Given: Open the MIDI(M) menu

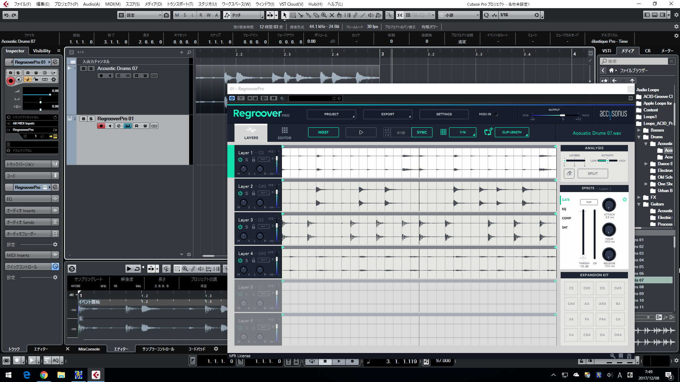Looking at the screenshot, I should point(113,4).
